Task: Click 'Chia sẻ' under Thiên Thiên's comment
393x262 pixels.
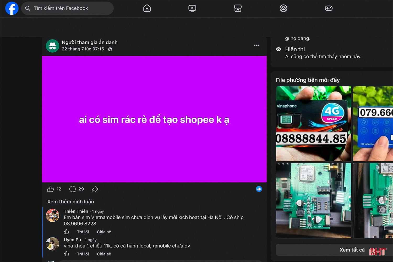Action: tap(104, 232)
